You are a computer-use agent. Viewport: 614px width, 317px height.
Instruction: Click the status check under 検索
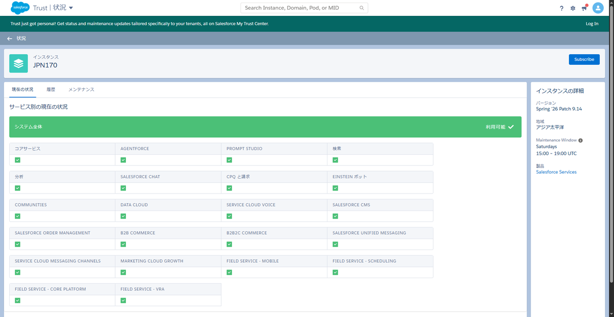click(335, 160)
